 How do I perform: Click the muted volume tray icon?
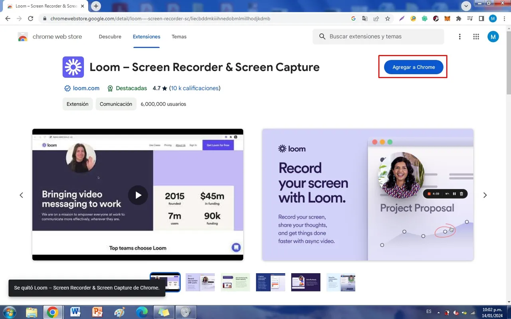click(x=456, y=313)
